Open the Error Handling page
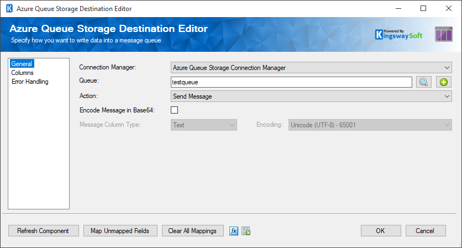This screenshot has height=248, width=462. (x=30, y=82)
